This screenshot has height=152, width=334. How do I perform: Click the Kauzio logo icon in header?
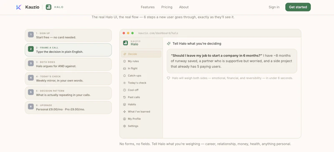tap(19, 7)
